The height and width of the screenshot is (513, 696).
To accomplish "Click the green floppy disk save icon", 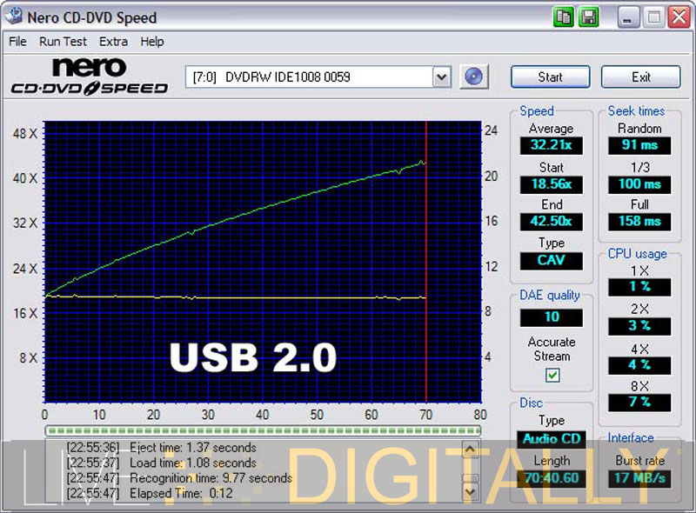I will pos(588,17).
